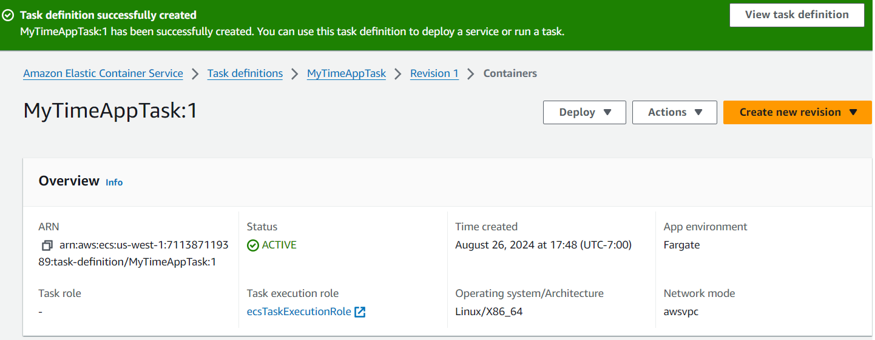Click the awsvpc network mode value
The image size is (875, 340).
point(682,312)
